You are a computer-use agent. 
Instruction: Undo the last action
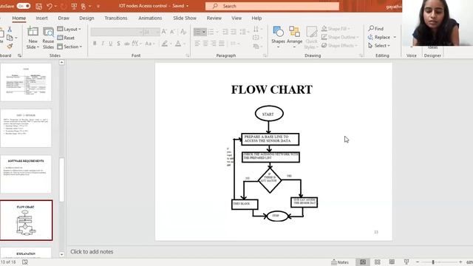[x=50, y=6]
